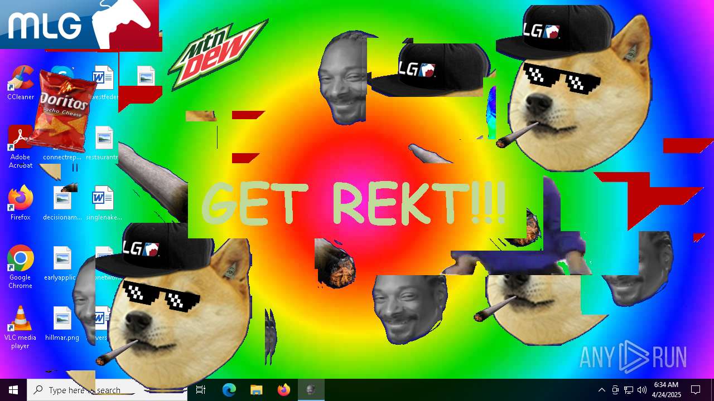The width and height of the screenshot is (714, 401).
Task: Open the notification center icon
Action: (696, 390)
